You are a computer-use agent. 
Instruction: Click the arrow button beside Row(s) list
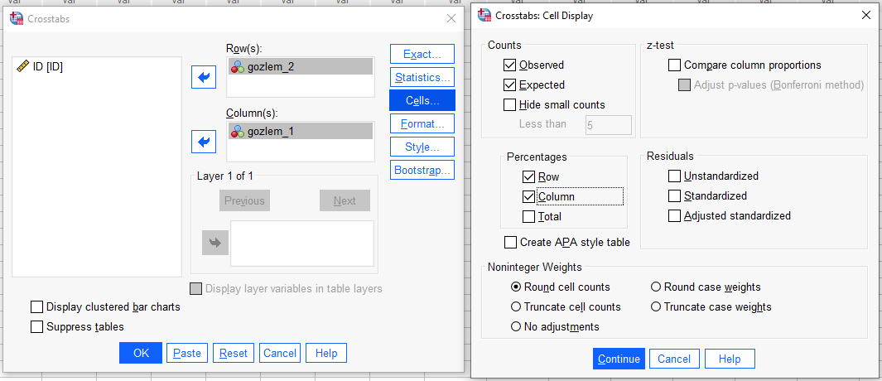click(203, 78)
